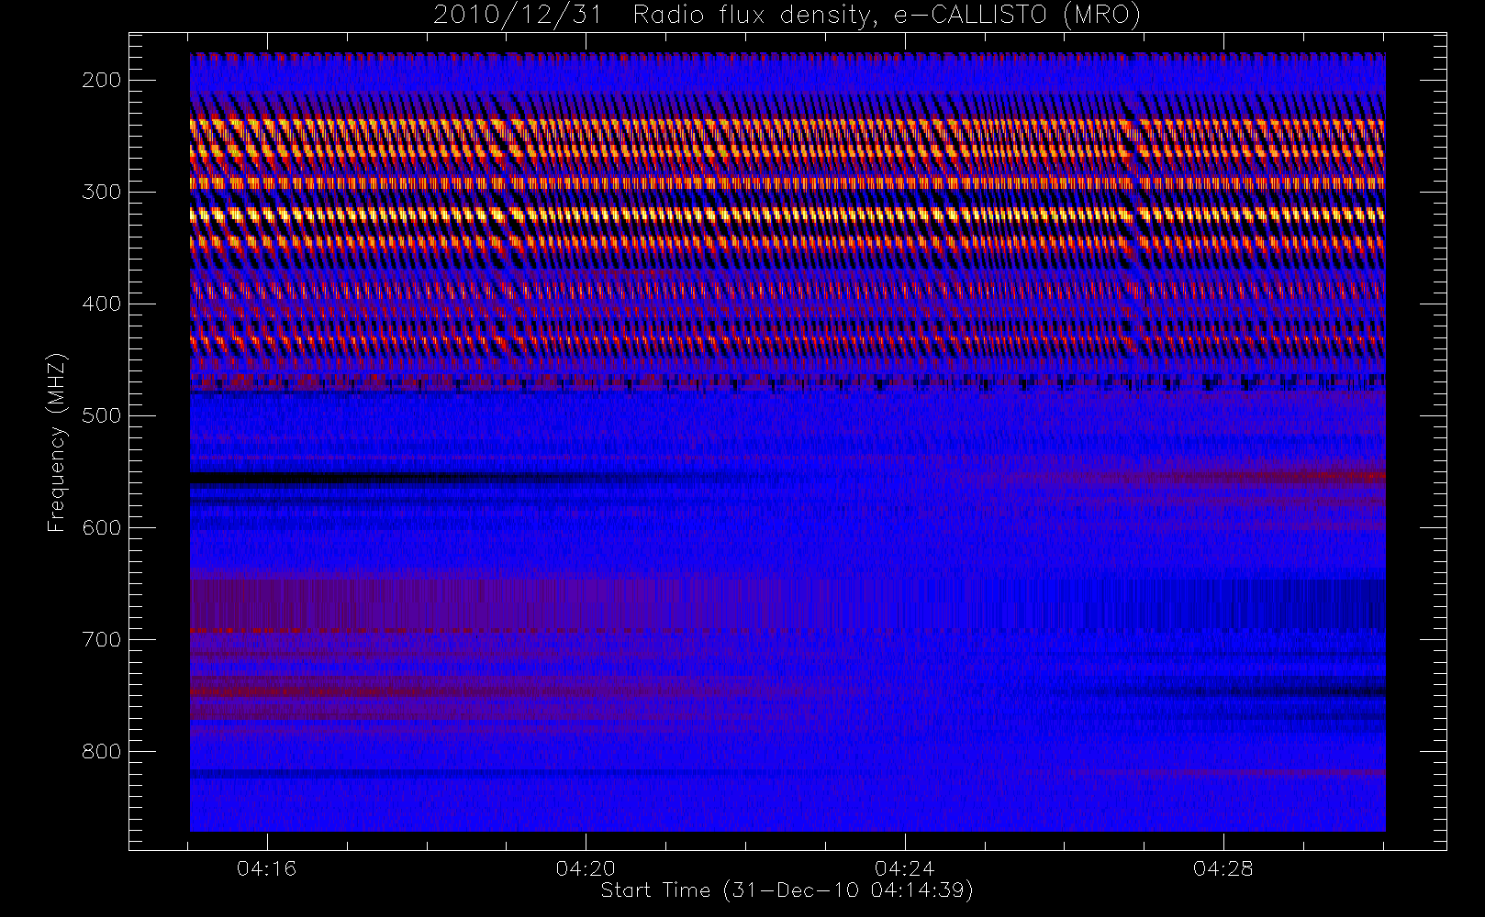Click the 700 frequency tick label

[x=102, y=639]
